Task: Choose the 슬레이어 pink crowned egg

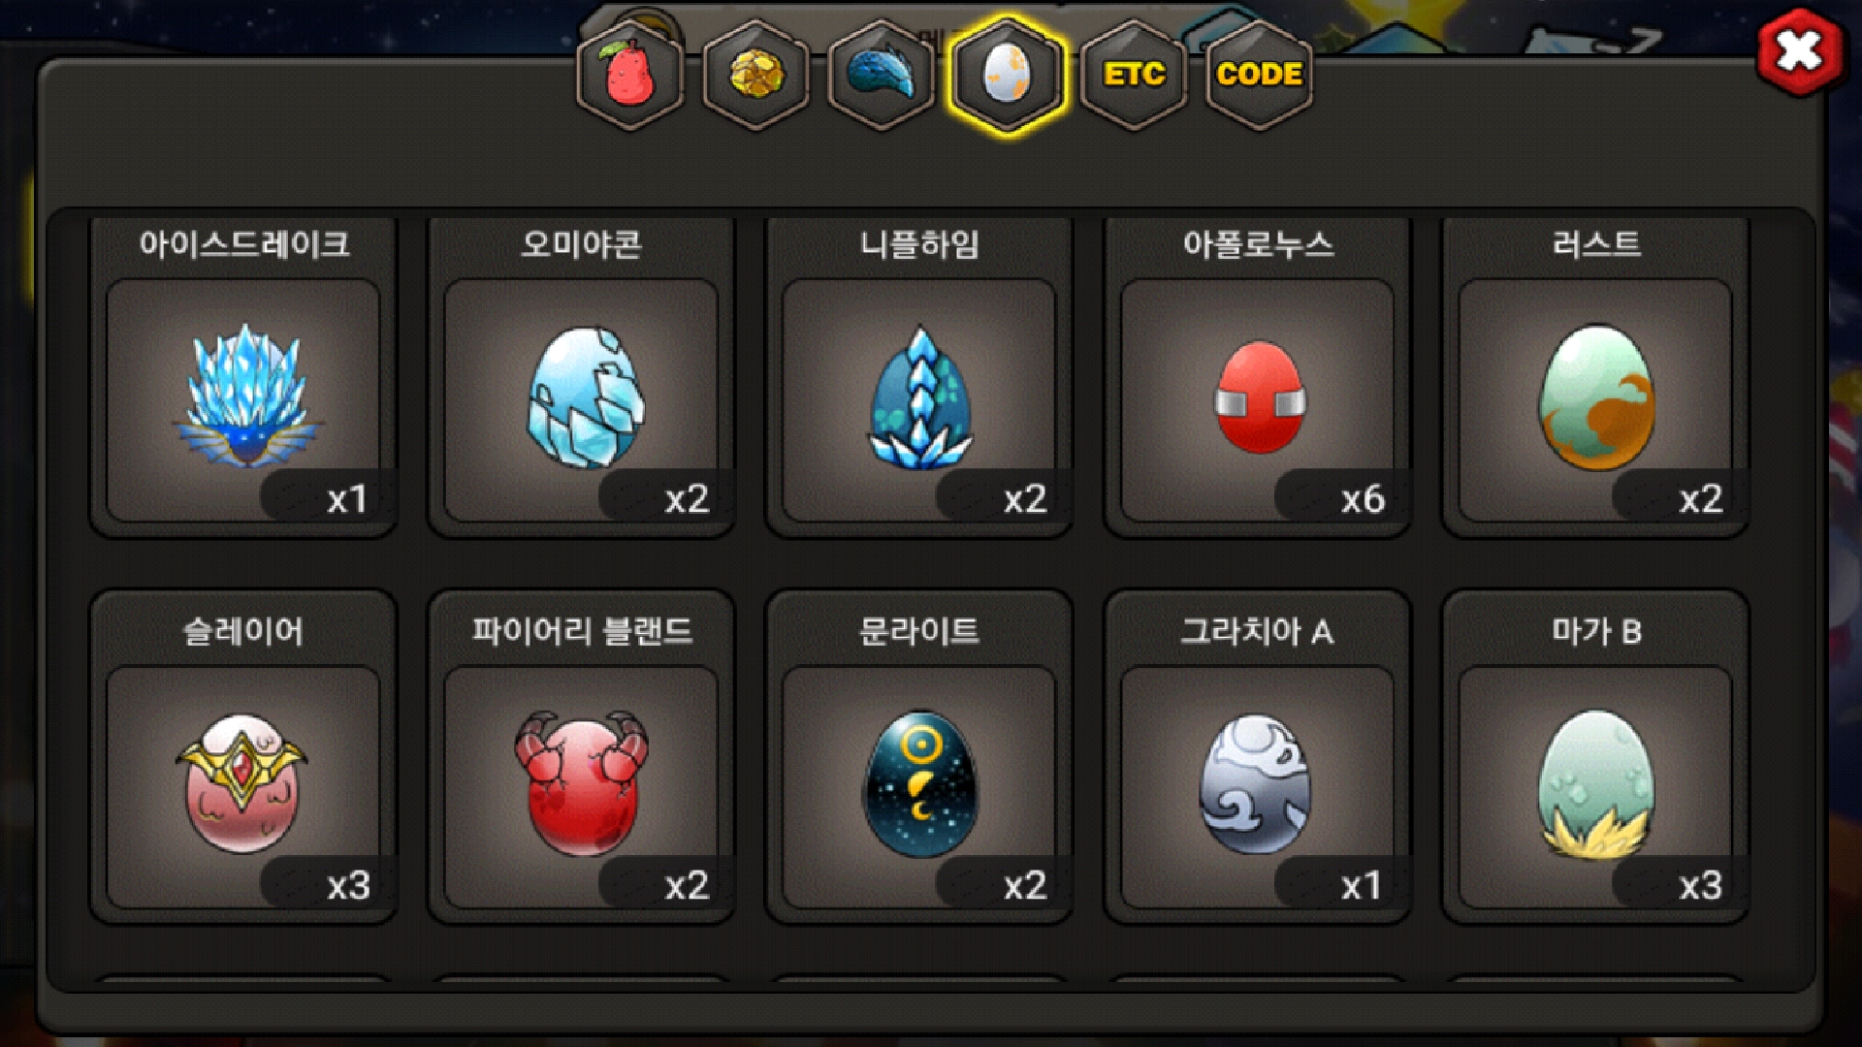Action: [243, 786]
